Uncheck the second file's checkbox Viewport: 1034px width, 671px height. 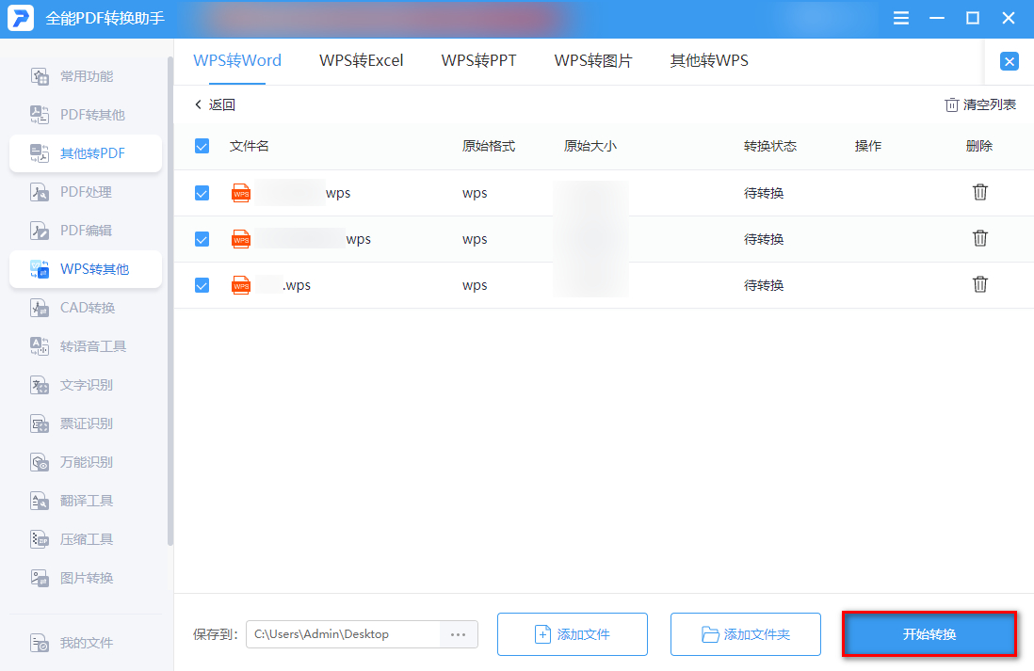coord(201,238)
